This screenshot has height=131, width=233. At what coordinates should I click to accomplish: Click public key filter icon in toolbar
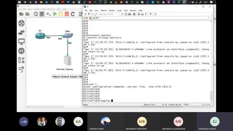(146, 14)
